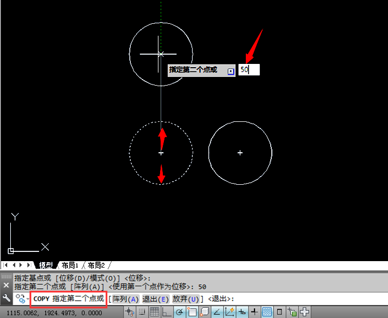
Task: Toggle Ortho Mode status icon
Action: (167, 312)
